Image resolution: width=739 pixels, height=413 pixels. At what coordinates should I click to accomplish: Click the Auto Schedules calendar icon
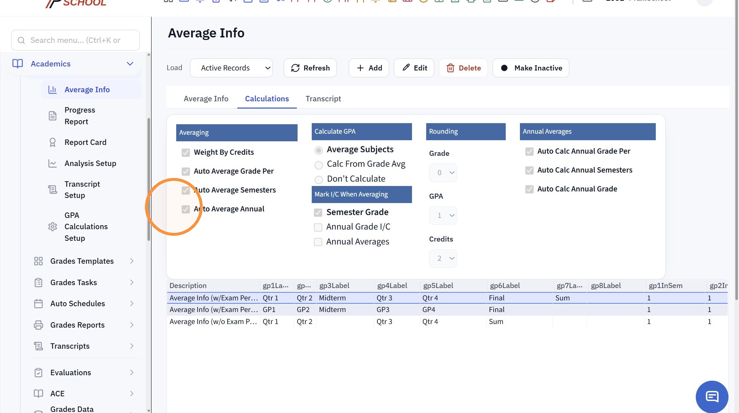tap(39, 304)
